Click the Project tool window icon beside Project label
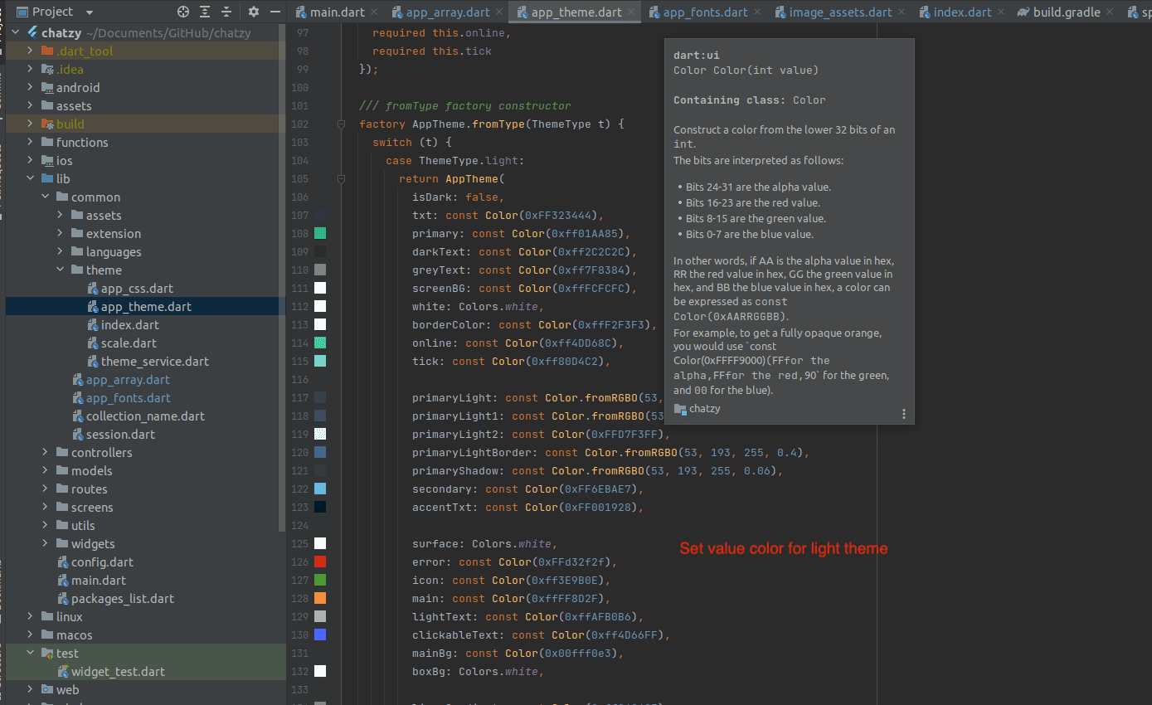This screenshot has width=1152, height=705. [22, 12]
